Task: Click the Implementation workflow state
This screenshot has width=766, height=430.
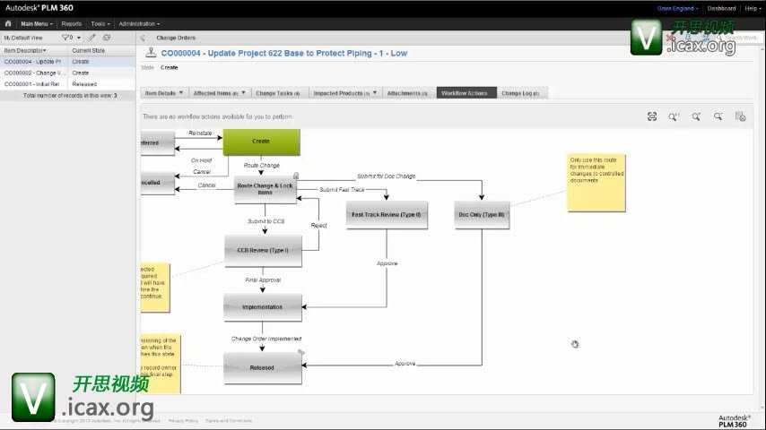Action: pos(262,307)
